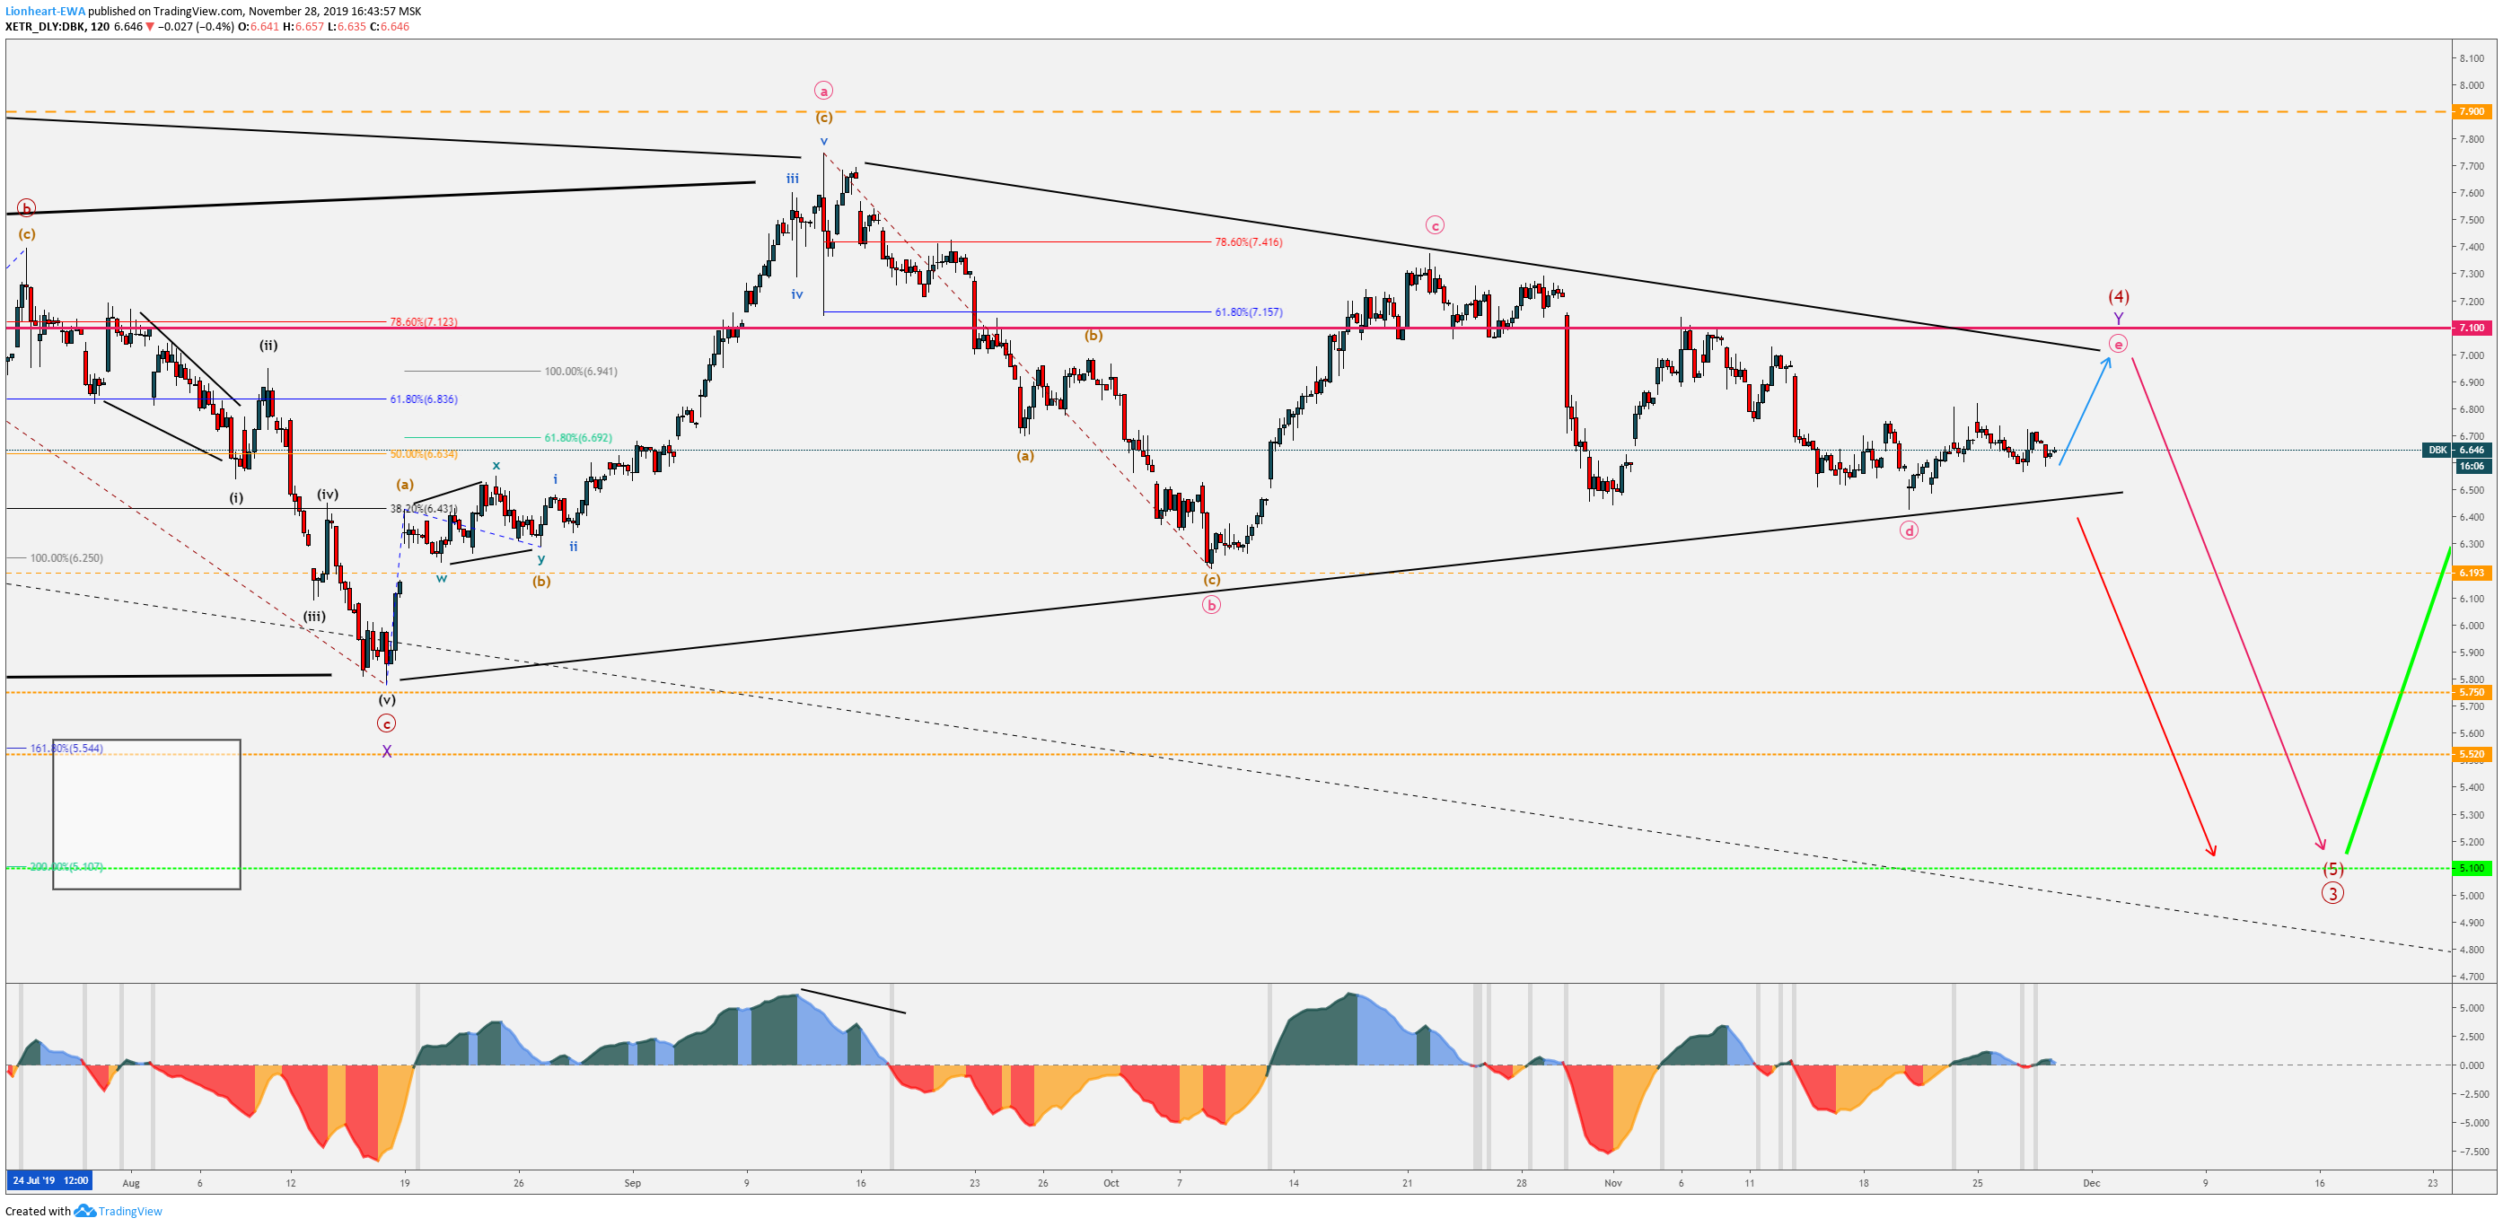The width and height of the screenshot is (2503, 1227).
Task: Click the 61.80%(7.157) Fibonacci label
Action: click(1248, 311)
